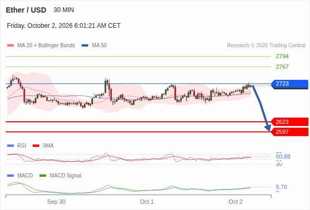
Task: Click the MA 50 legend label
Action: click(99, 46)
